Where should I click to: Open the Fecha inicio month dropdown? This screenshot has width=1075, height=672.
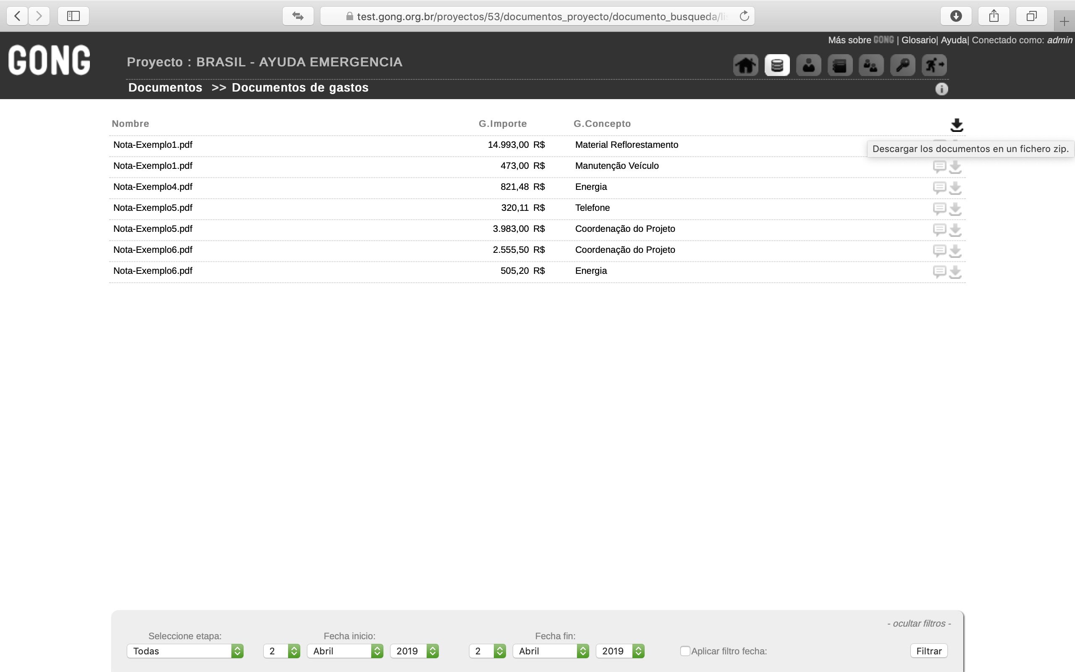pos(345,651)
